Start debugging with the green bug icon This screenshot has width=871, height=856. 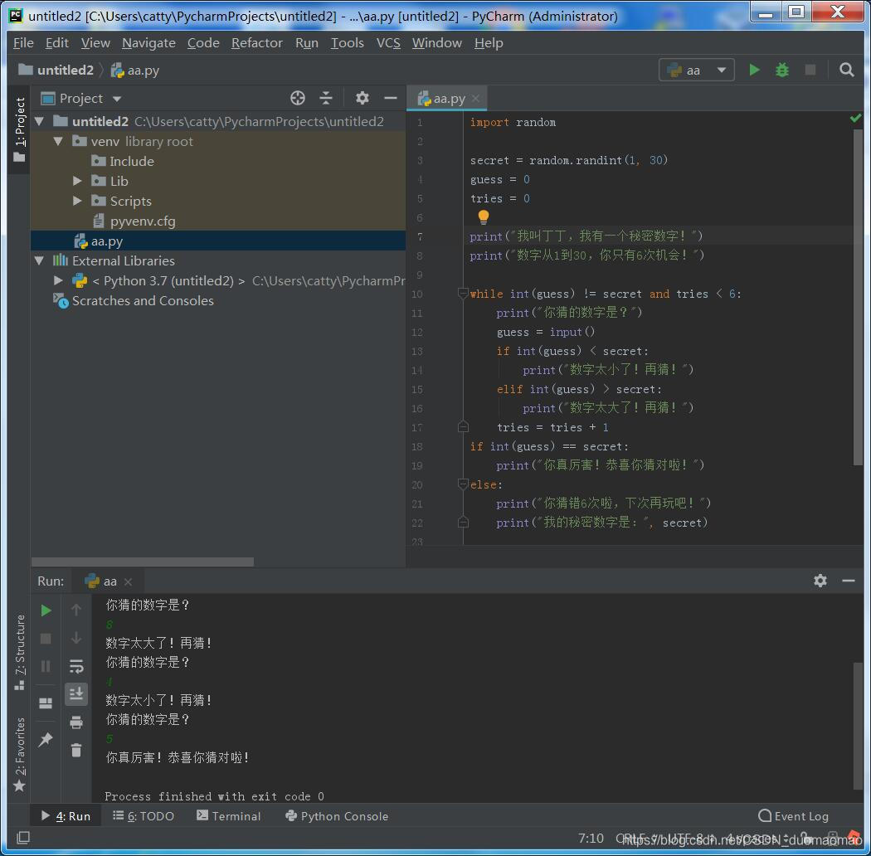pyautogui.click(x=782, y=70)
